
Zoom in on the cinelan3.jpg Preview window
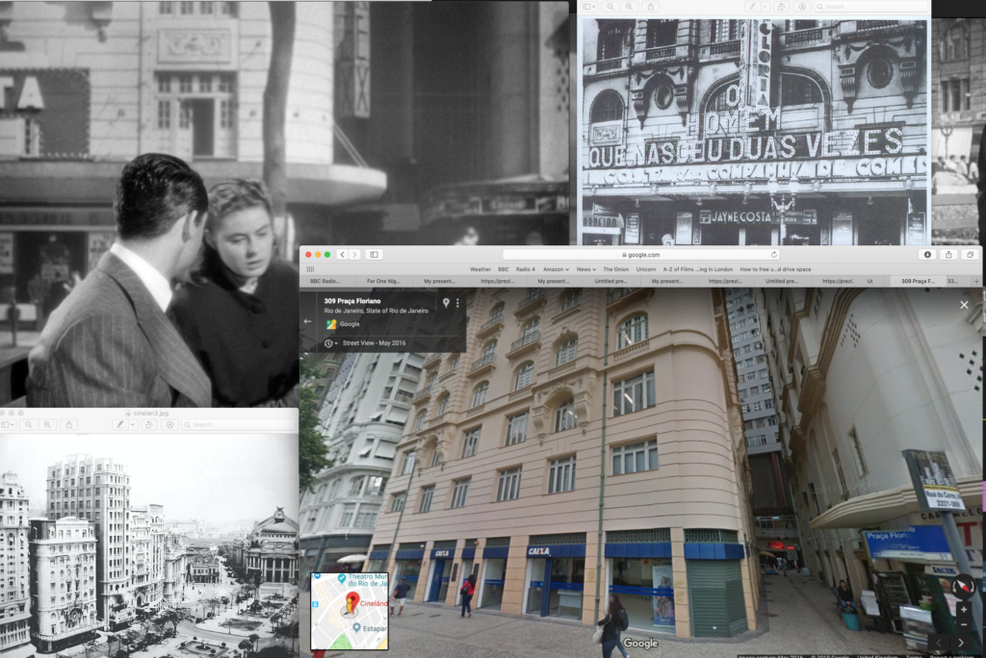point(47,425)
